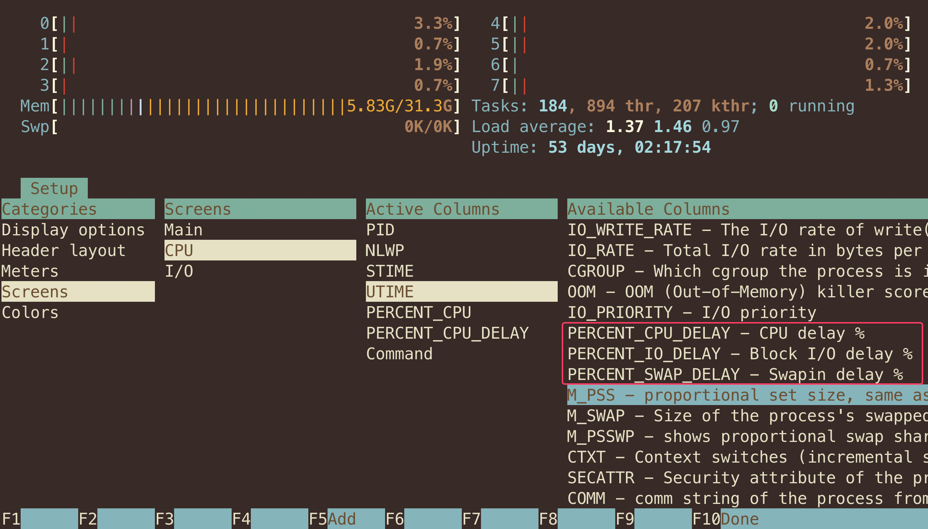Select PERCENT_CPU in Active Columns
The width and height of the screenshot is (928, 529).
pyautogui.click(x=461, y=312)
